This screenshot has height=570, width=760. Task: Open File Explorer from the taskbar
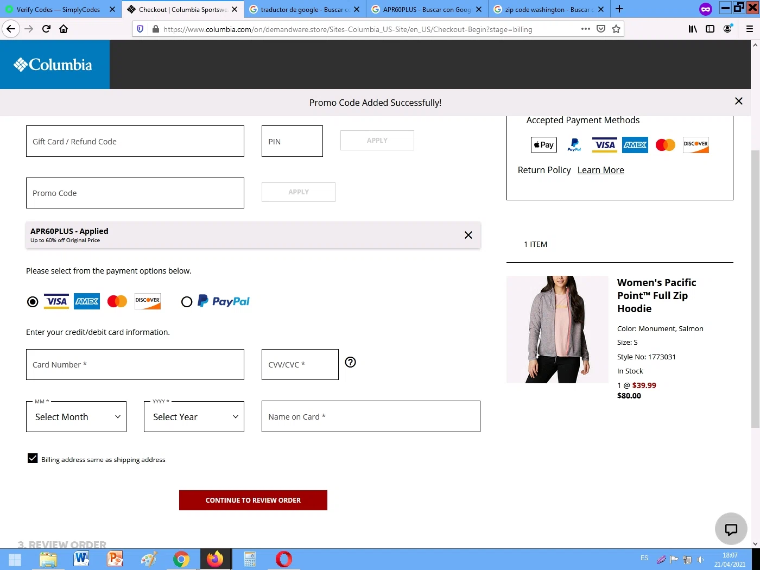point(48,559)
